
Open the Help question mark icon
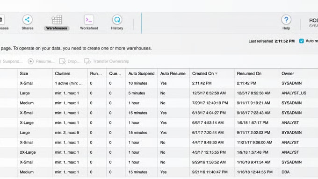point(286,20)
